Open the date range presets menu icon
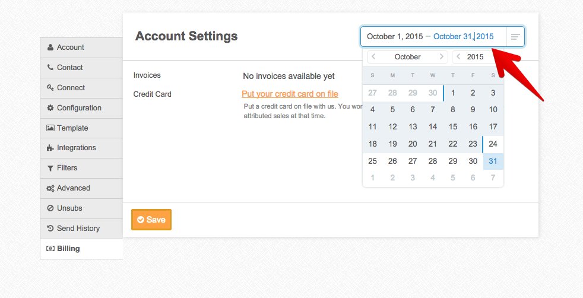The height and width of the screenshot is (298, 583). point(515,37)
